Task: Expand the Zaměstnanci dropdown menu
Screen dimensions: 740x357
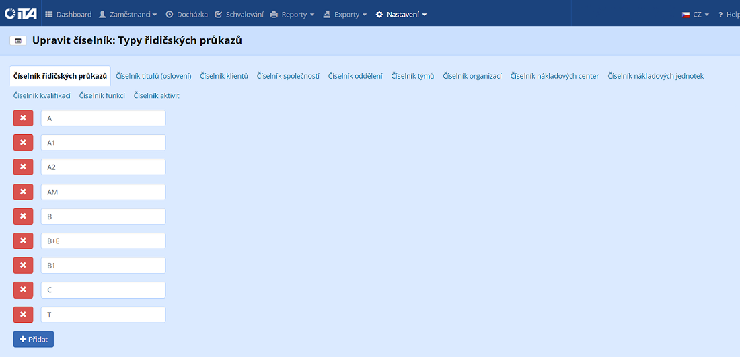Action: [x=128, y=15]
